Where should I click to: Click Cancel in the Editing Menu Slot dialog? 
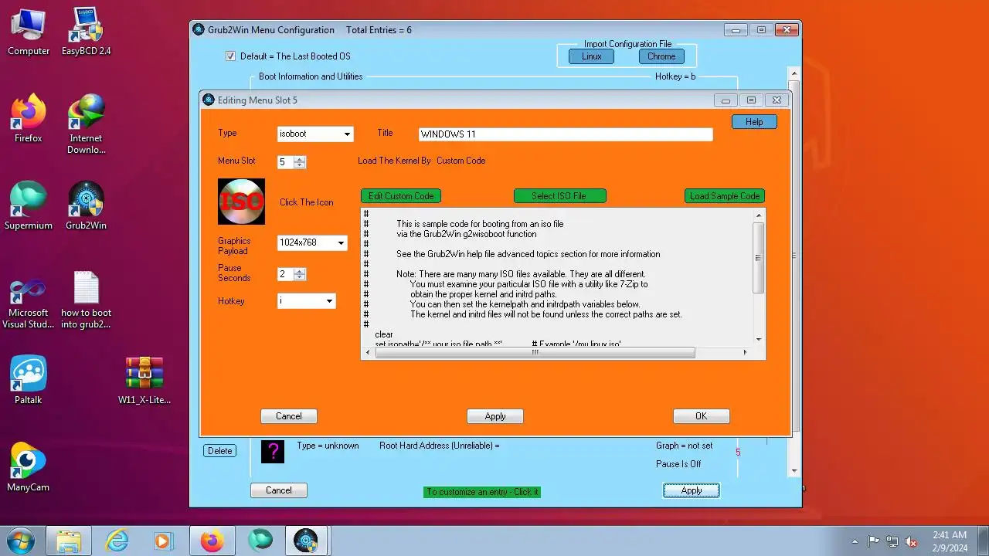click(x=289, y=416)
